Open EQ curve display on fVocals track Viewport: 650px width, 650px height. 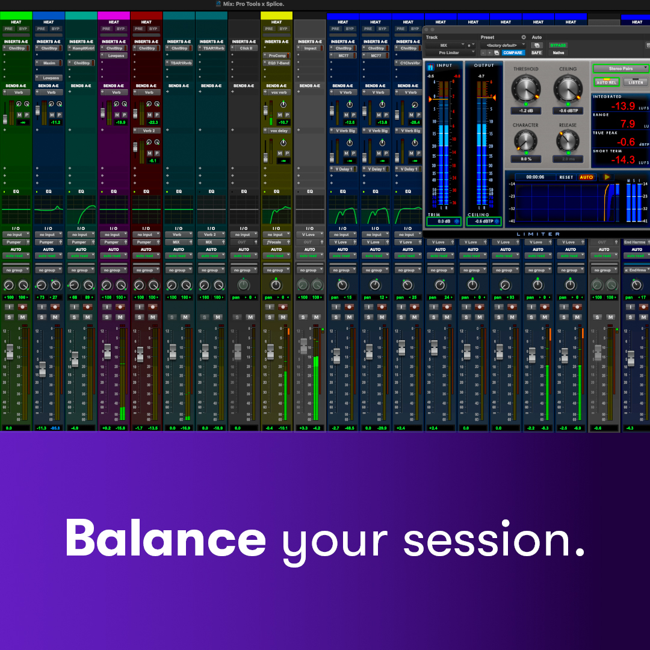276,210
